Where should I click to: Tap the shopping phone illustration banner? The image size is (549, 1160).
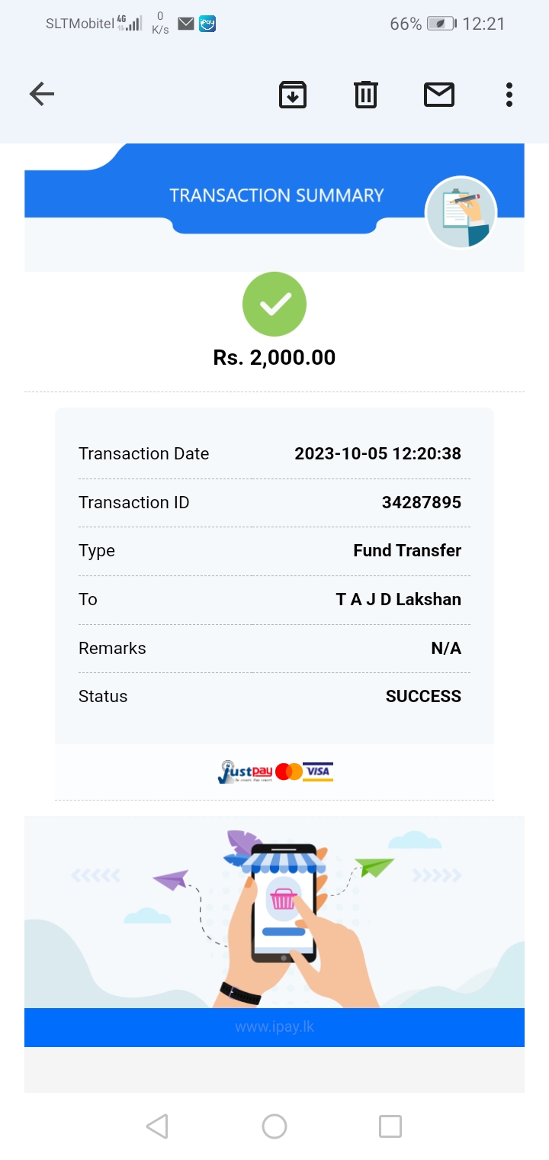[x=274, y=912]
